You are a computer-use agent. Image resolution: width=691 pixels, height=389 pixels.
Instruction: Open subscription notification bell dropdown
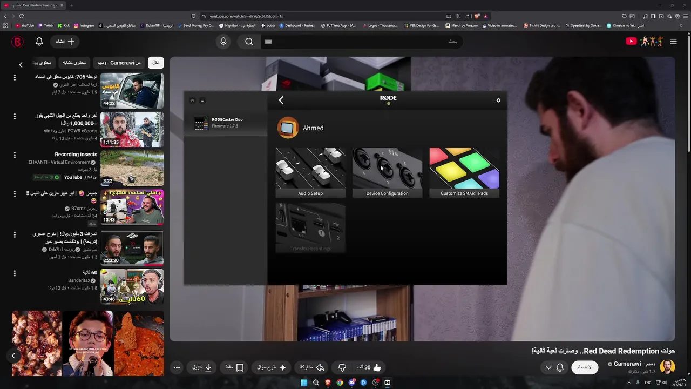(554, 367)
